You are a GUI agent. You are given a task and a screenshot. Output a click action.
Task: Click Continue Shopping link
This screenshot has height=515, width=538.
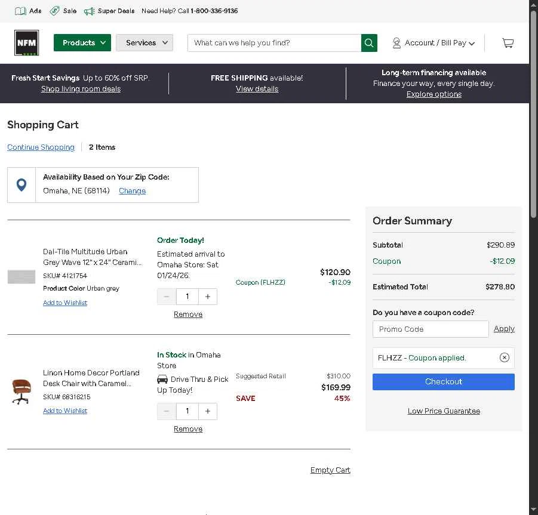pos(41,147)
